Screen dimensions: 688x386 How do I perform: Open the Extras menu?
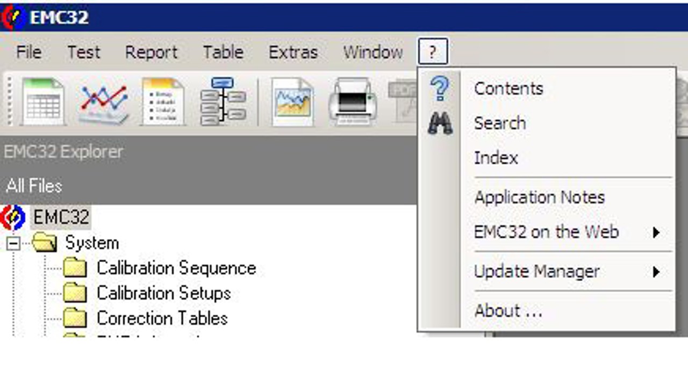coord(293,52)
